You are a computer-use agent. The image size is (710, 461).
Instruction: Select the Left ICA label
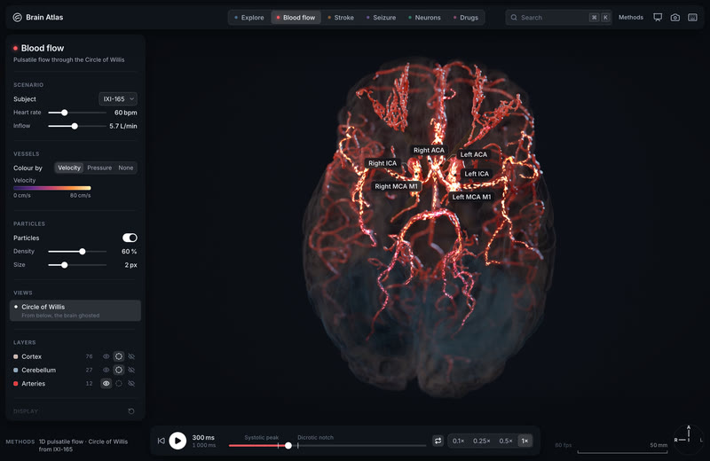[x=477, y=174]
